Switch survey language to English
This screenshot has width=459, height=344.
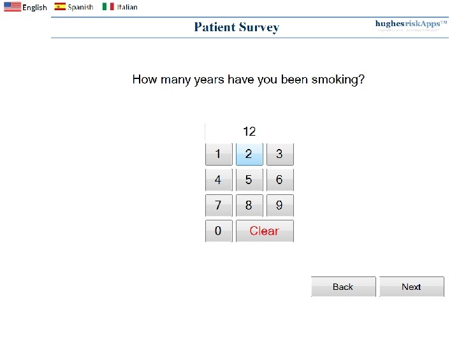(x=25, y=7)
